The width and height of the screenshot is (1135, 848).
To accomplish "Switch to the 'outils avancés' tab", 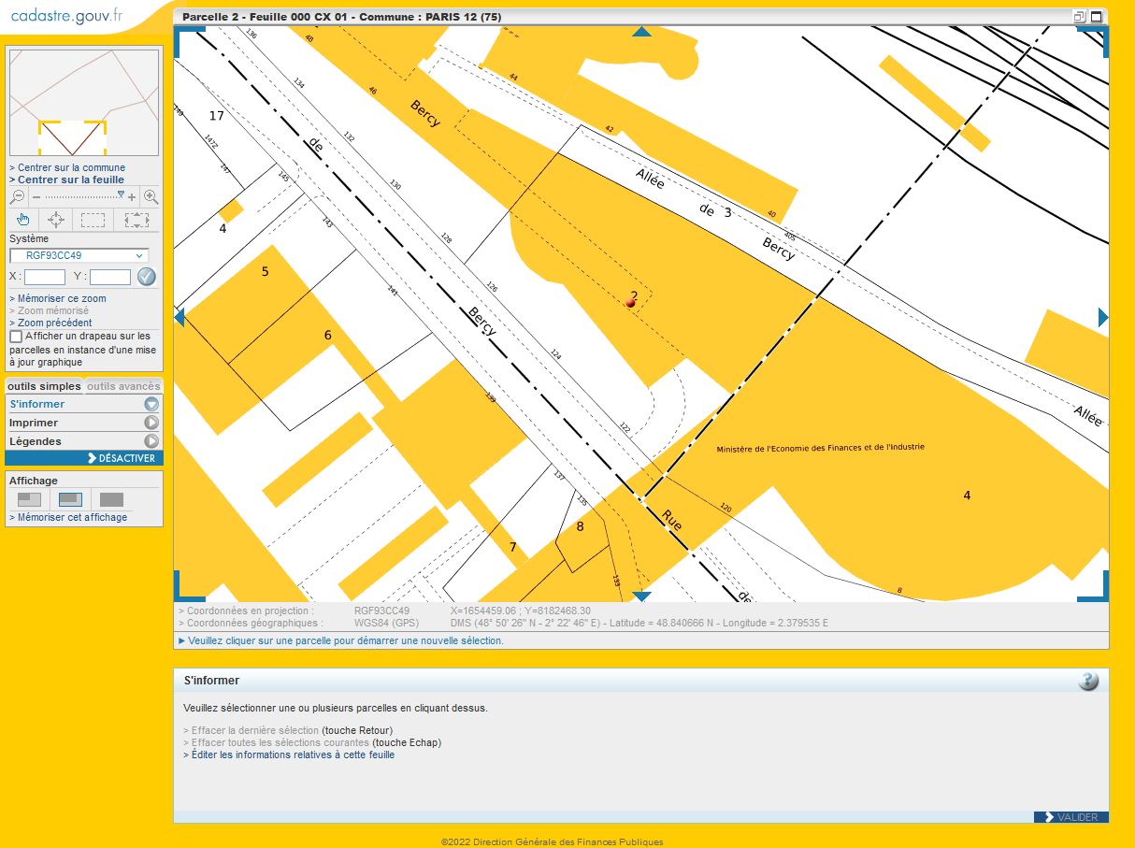I will (122, 386).
